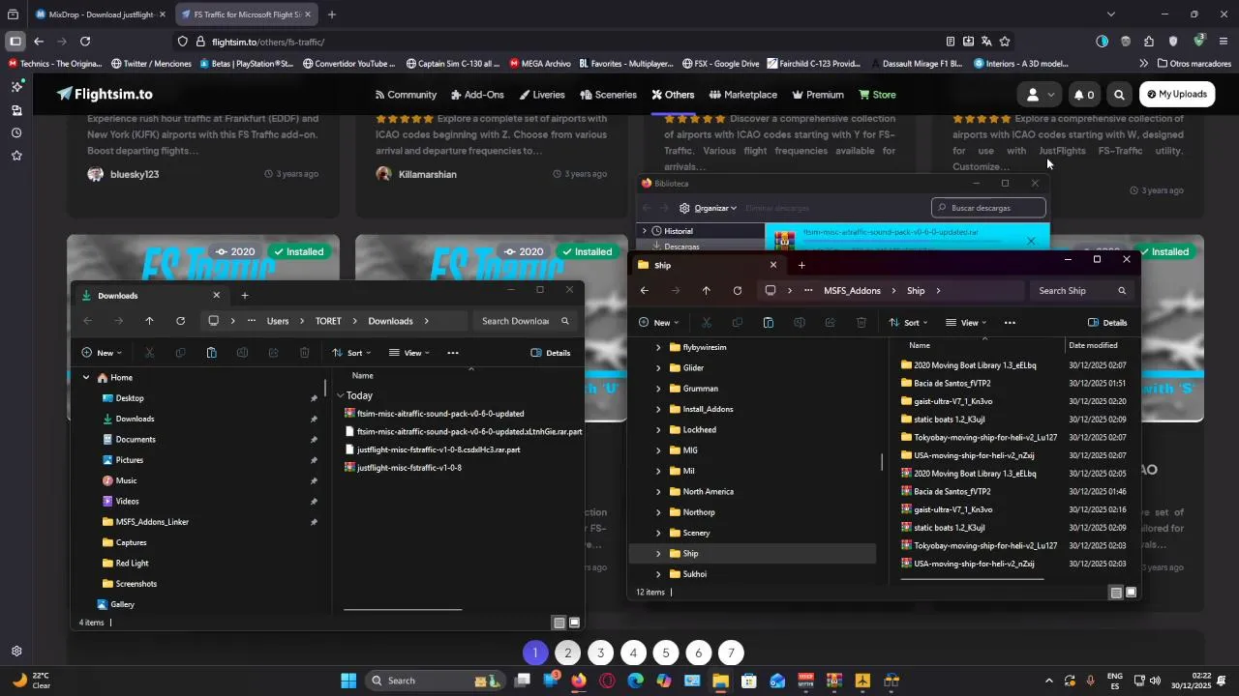This screenshot has height=696, width=1239.
Task: Sort Ship window by Date modified column
Action: pyautogui.click(x=1093, y=345)
